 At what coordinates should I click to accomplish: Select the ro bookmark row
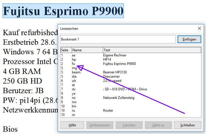[131, 115]
